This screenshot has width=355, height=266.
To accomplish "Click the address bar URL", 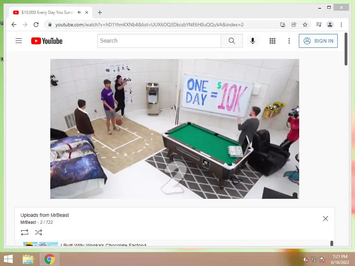I will (149, 25).
